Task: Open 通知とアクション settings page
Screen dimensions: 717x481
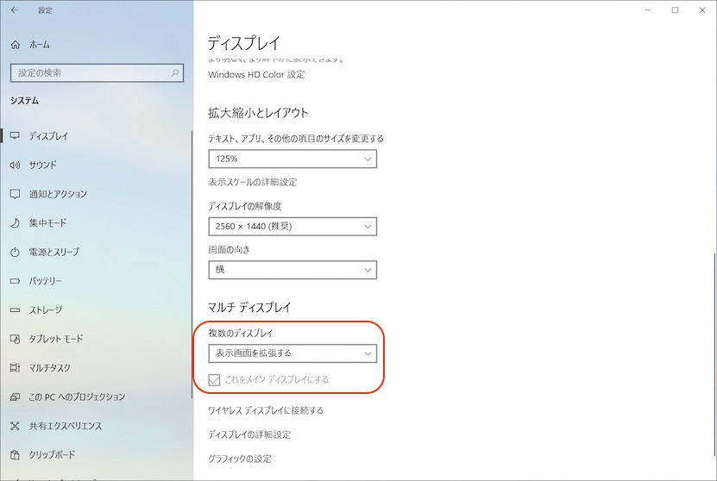Action: pos(58,194)
